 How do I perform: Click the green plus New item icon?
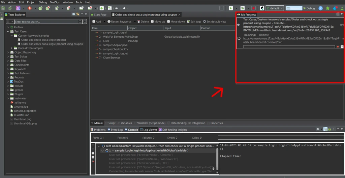click(x=102, y=8)
